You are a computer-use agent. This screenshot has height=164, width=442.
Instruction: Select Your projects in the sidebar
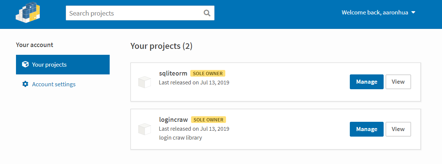click(x=63, y=64)
